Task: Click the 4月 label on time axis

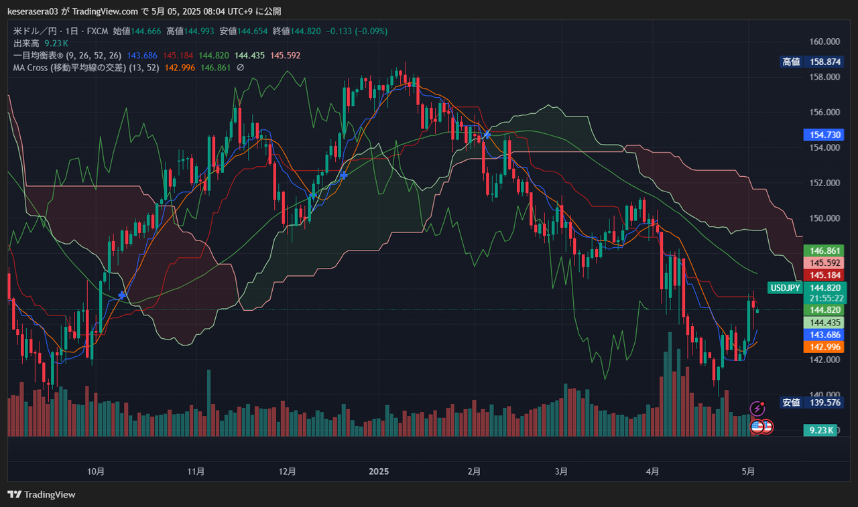Action: [653, 472]
